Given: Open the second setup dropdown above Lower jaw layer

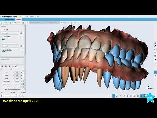Looking at the screenshot, I should point(10,46).
